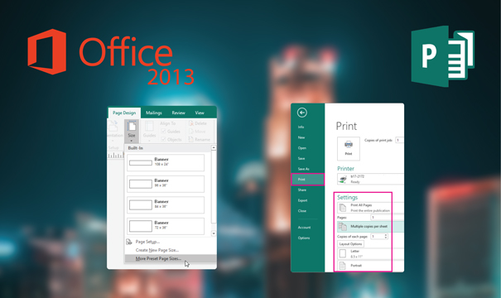Select Save in the Backstage sidebar
Screen dimensions: 501x298
[301, 158]
